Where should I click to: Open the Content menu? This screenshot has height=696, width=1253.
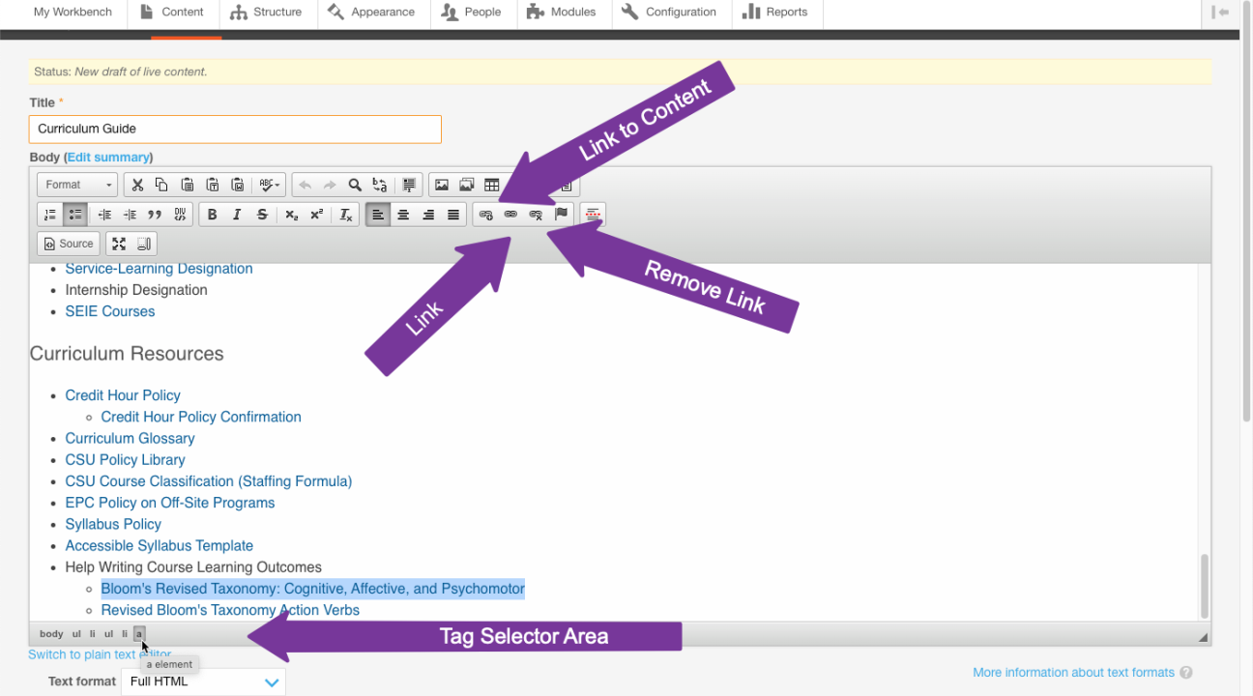[171, 12]
